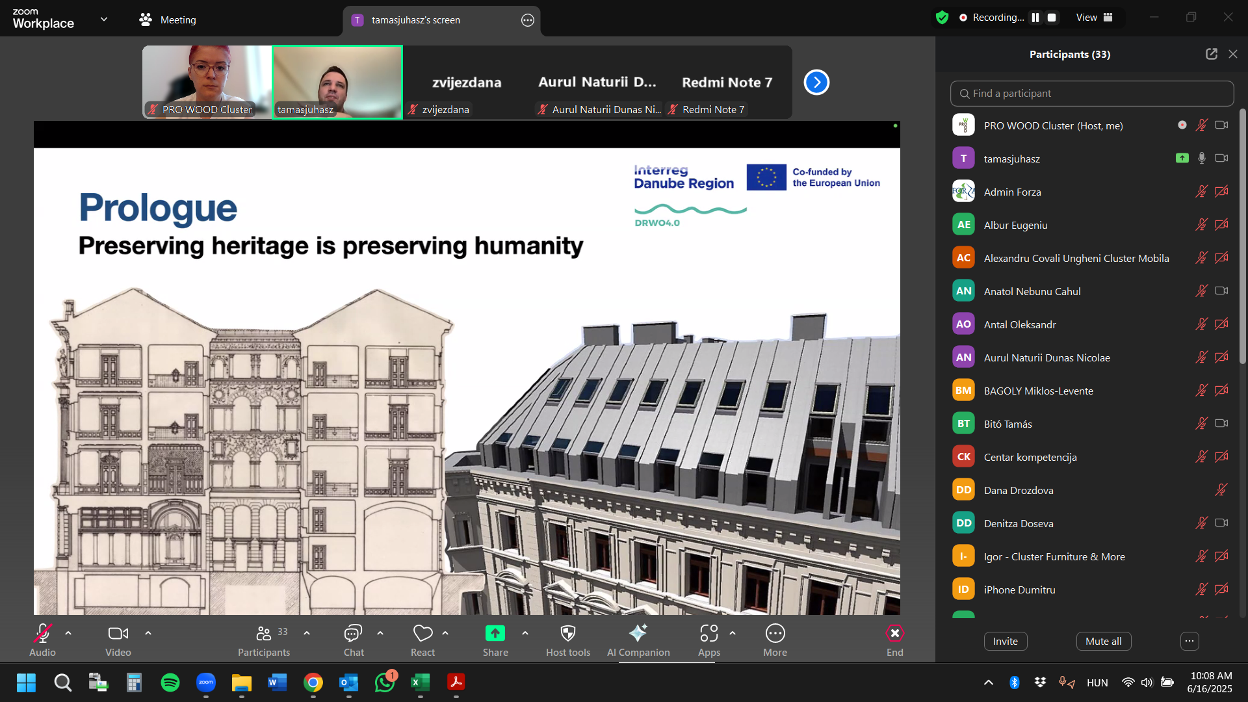This screenshot has width=1248, height=702.
Task: Toggle Anatol Nebunu Cahul camera icon
Action: pyautogui.click(x=1221, y=291)
